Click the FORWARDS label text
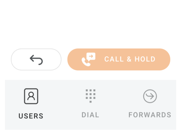Image resolution: width=183 pixels, height=139 pixels. tap(150, 115)
